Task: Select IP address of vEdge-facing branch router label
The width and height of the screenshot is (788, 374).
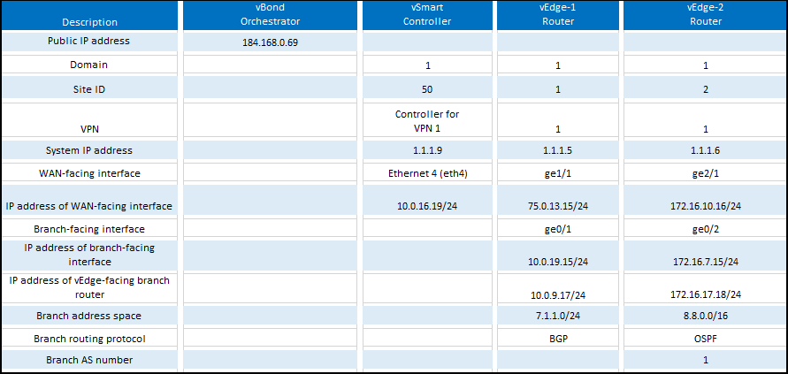Action: click(x=89, y=287)
